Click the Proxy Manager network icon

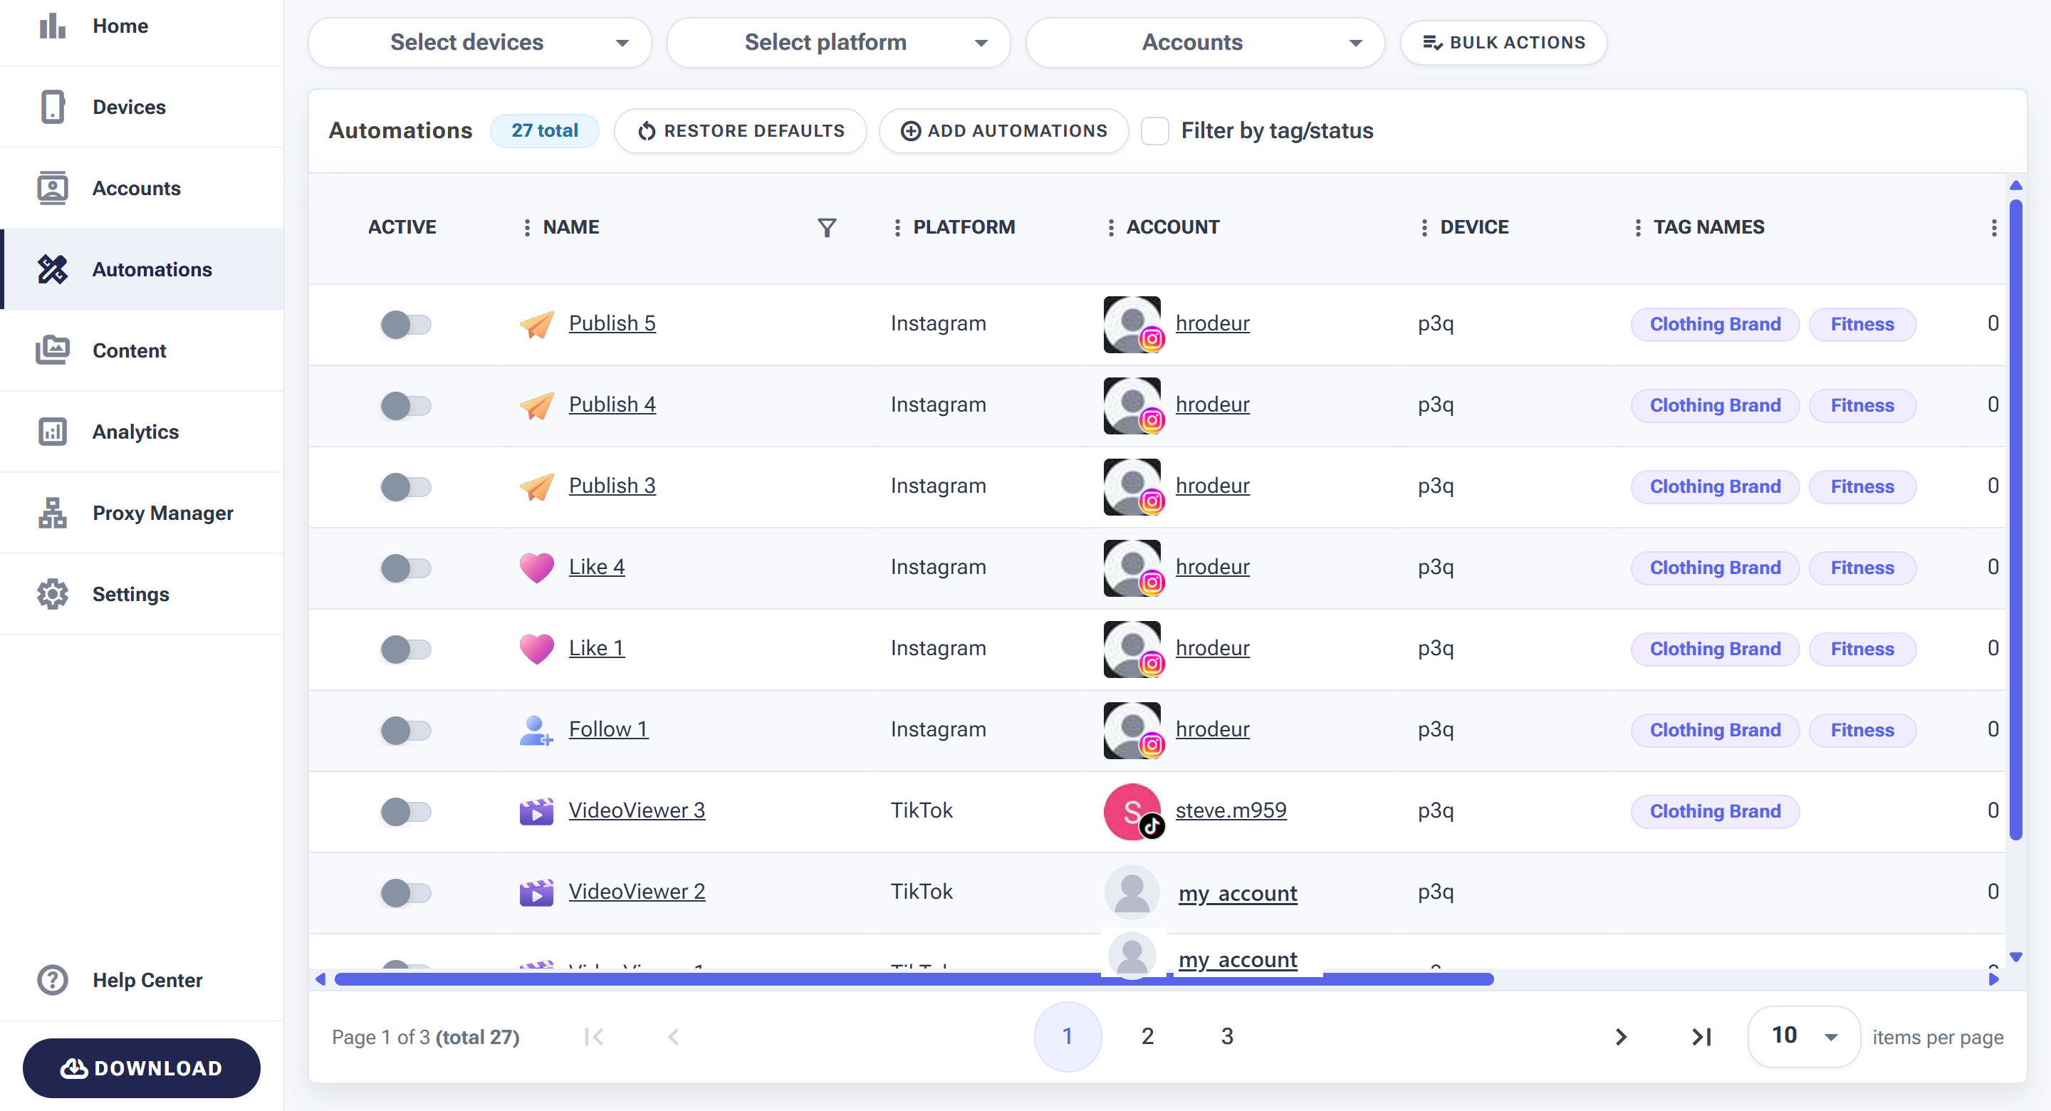pyautogui.click(x=53, y=513)
